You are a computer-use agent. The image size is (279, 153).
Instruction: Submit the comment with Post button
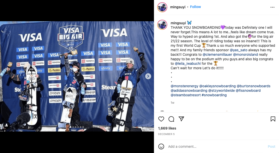(271, 146)
